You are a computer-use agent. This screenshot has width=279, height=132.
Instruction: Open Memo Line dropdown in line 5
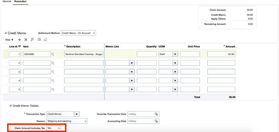click(132, 89)
